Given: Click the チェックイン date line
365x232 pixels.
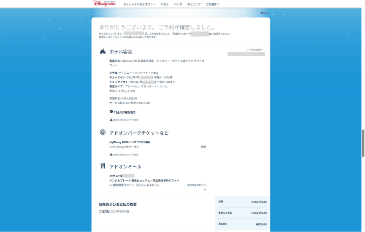Looking at the screenshot, I should pyautogui.click(x=141, y=77).
